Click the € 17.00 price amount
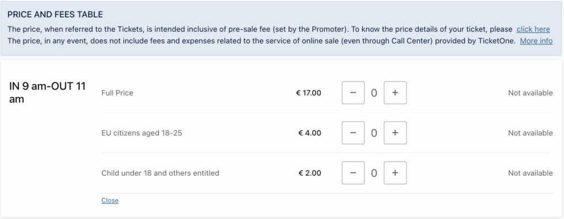 (x=308, y=93)
